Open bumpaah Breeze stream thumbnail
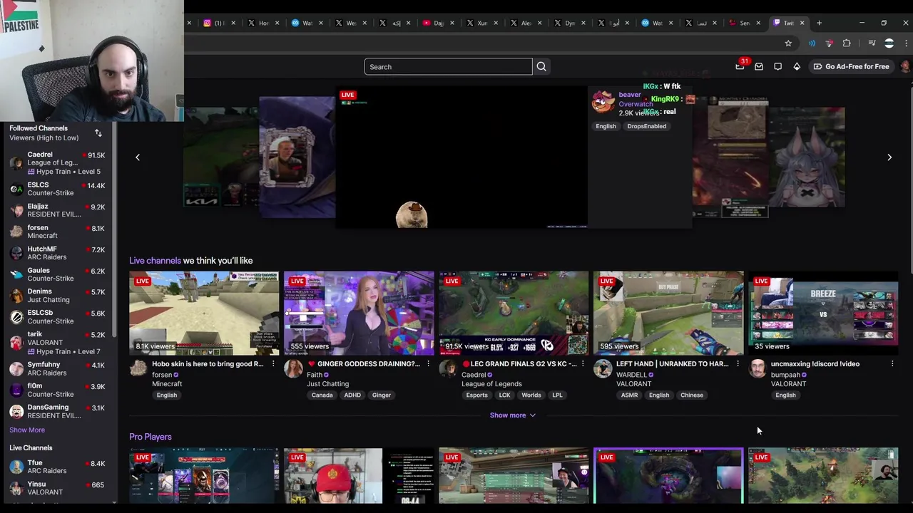This screenshot has width=913, height=513. 823,313
